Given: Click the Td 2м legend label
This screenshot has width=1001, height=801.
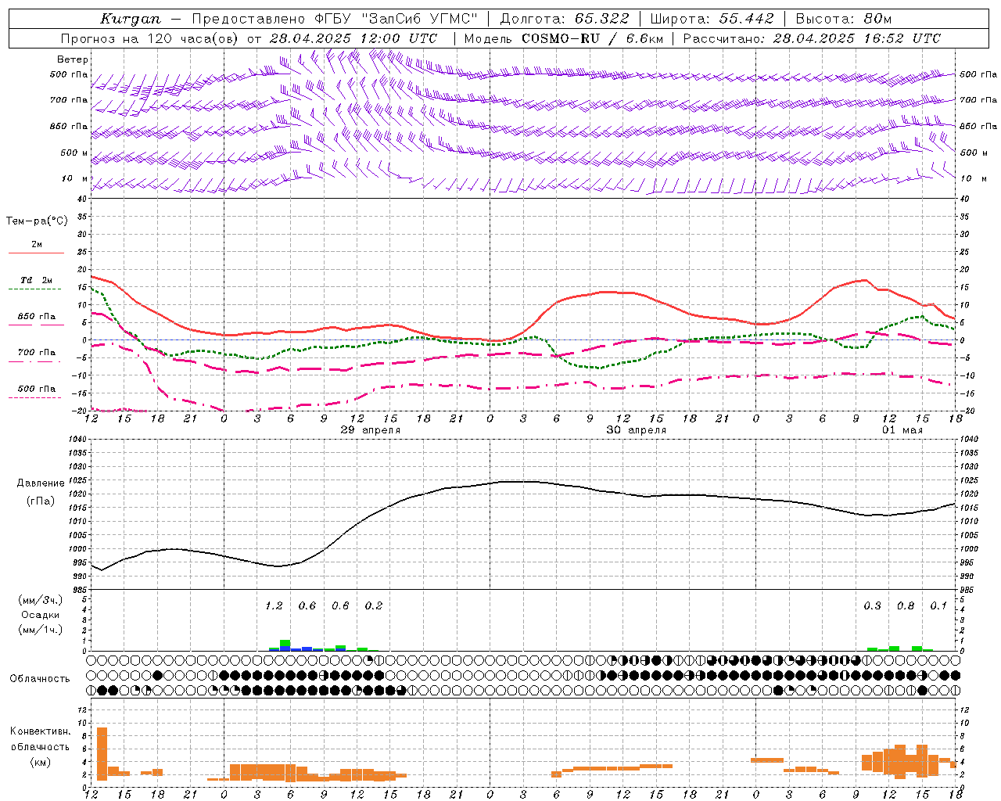Looking at the screenshot, I should [37, 280].
